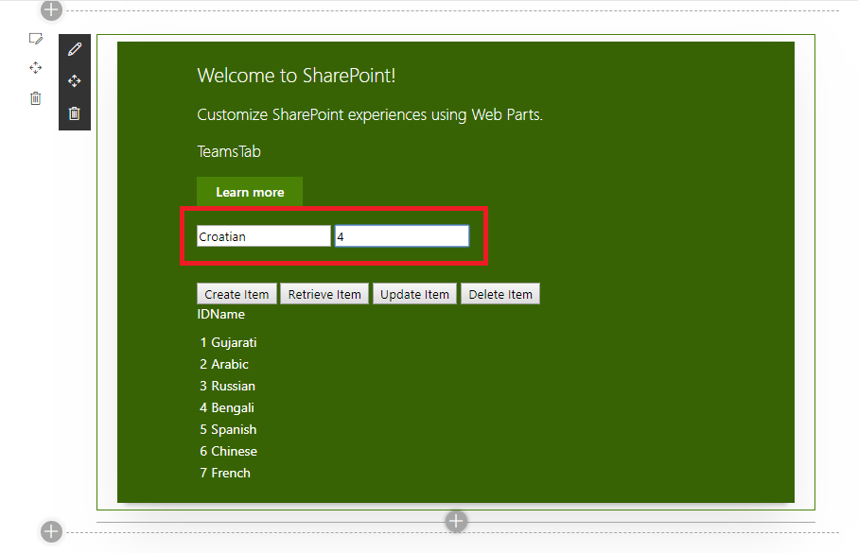Image resolution: width=858 pixels, height=553 pixels.
Task: Select the list row 3 Russian
Action: coord(228,387)
